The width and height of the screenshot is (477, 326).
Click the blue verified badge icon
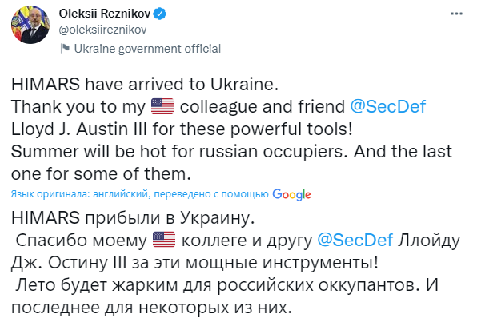159,14
